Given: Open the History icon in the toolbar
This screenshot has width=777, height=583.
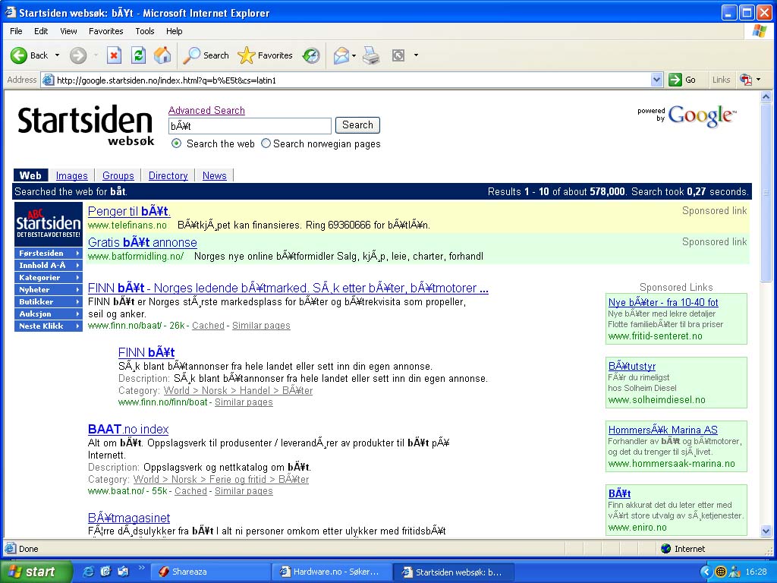Looking at the screenshot, I should pos(311,55).
